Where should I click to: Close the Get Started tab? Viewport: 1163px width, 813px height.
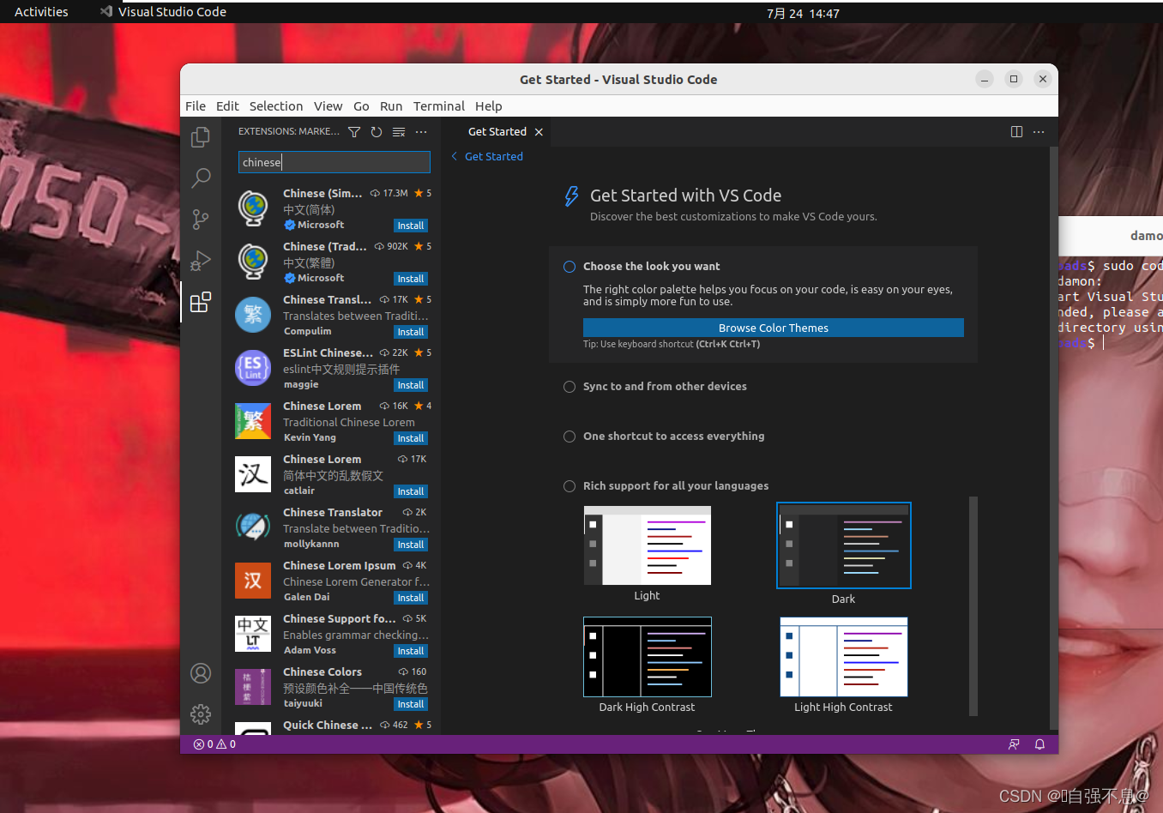[539, 132]
